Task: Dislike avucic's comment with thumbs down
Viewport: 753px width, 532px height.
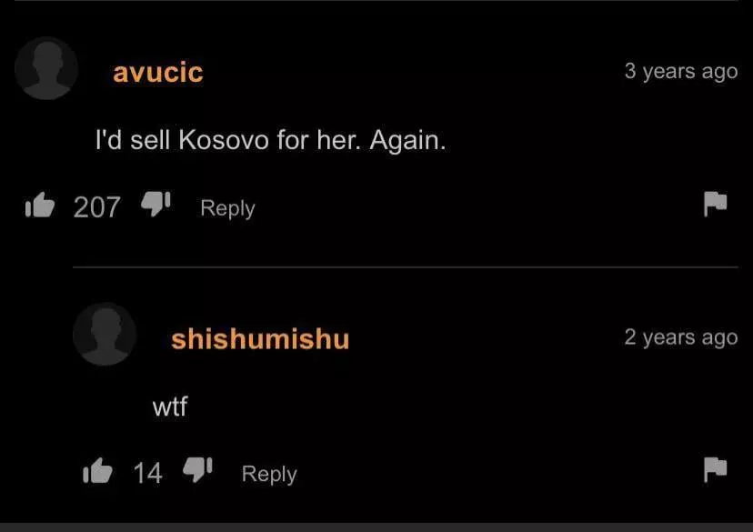Action: coord(156,204)
